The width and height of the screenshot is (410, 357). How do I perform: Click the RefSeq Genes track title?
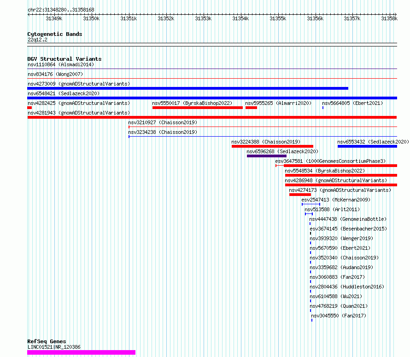(47, 341)
